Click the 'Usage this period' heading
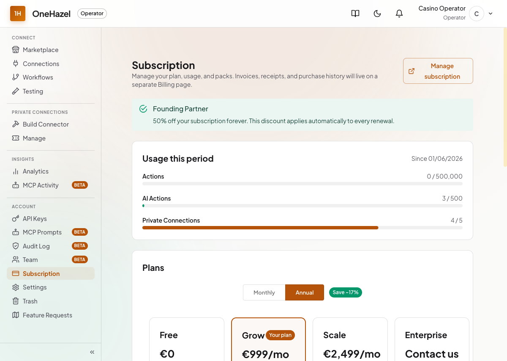Viewport: 507px width, 361px height. (178, 159)
